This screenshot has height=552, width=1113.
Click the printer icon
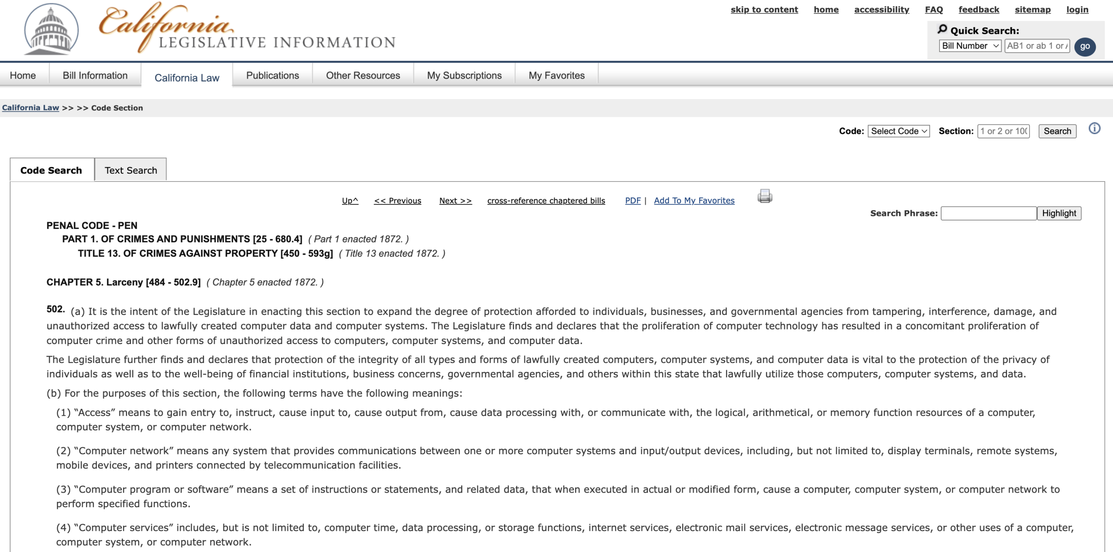764,196
